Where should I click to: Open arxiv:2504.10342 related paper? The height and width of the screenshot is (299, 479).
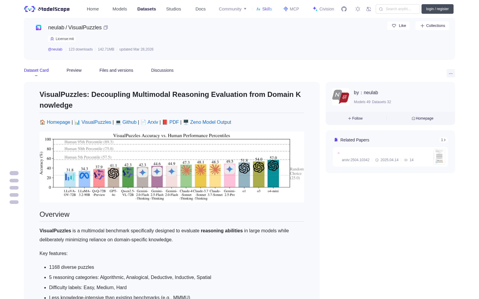pyautogui.click(x=356, y=160)
